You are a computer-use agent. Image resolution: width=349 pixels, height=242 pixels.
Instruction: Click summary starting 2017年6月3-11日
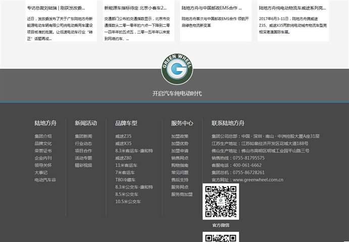pos(293,25)
